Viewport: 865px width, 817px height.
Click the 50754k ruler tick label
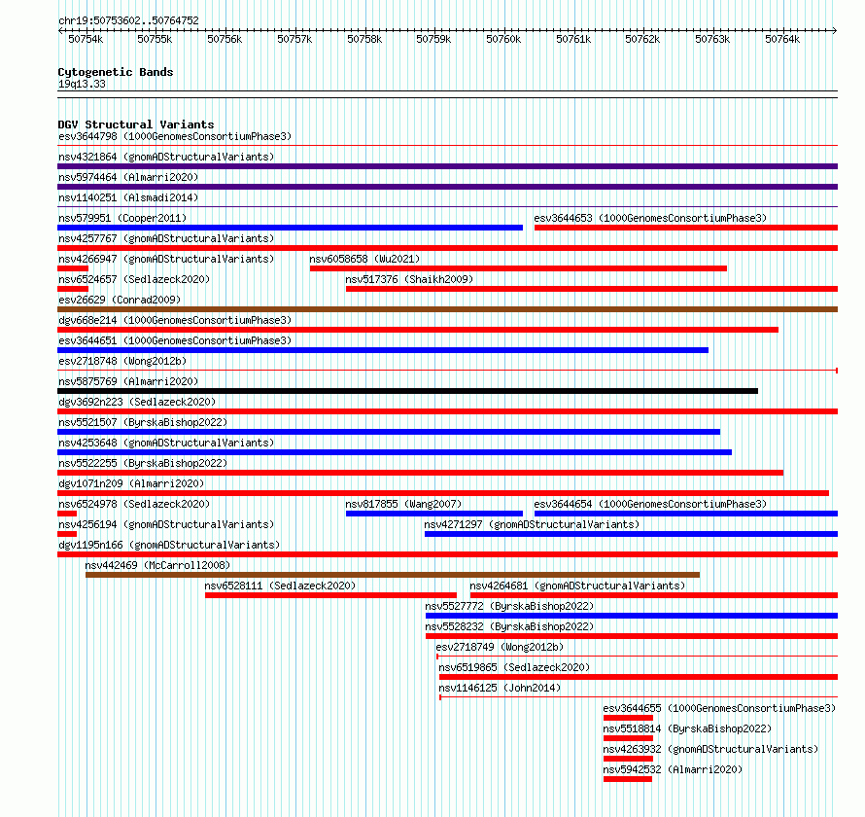pos(86,39)
